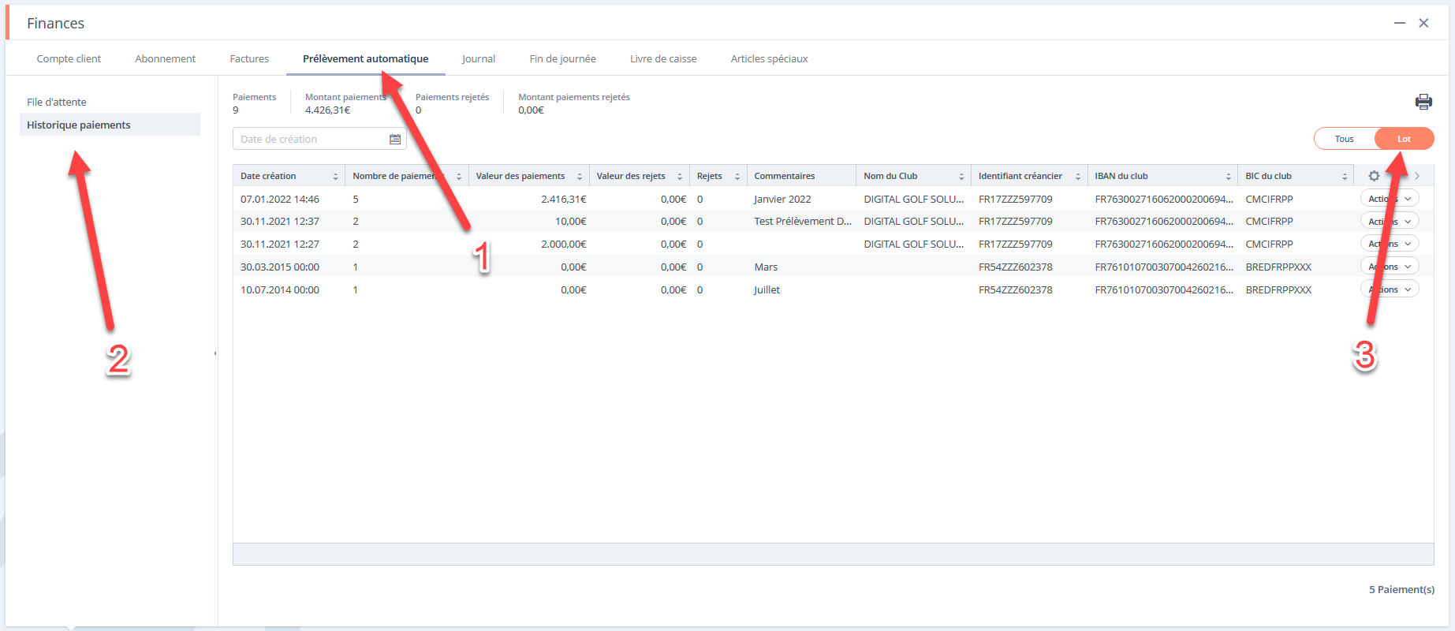The image size is (1455, 631).
Task: Click BREDFRPPXXX in the Mars row
Action: 1278,267
